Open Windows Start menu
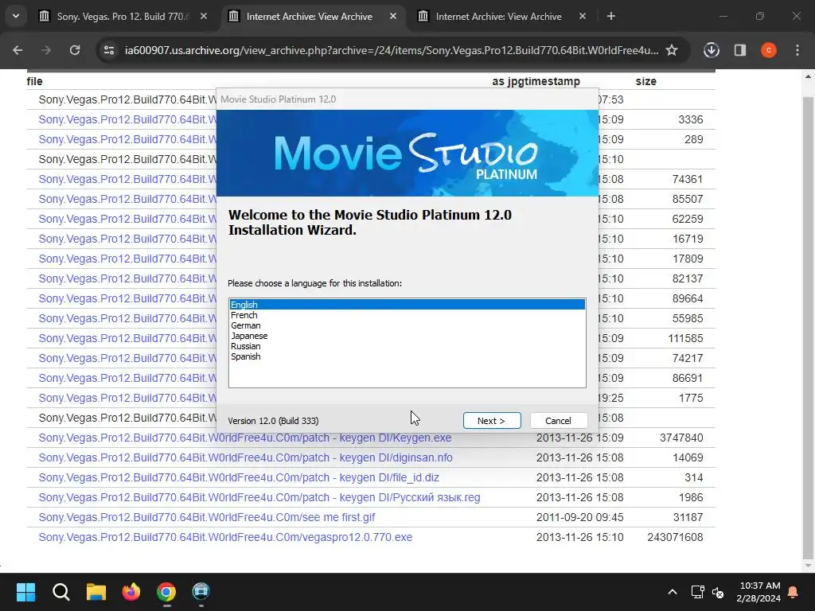The image size is (815, 611). click(x=26, y=592)
